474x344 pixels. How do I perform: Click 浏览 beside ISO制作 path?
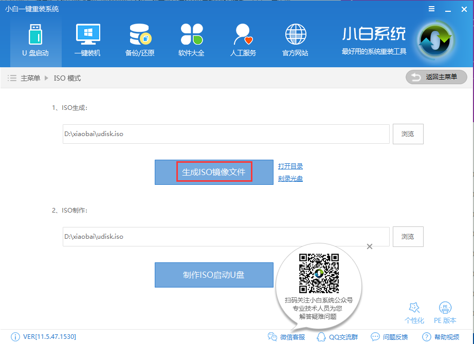point(408,237)
